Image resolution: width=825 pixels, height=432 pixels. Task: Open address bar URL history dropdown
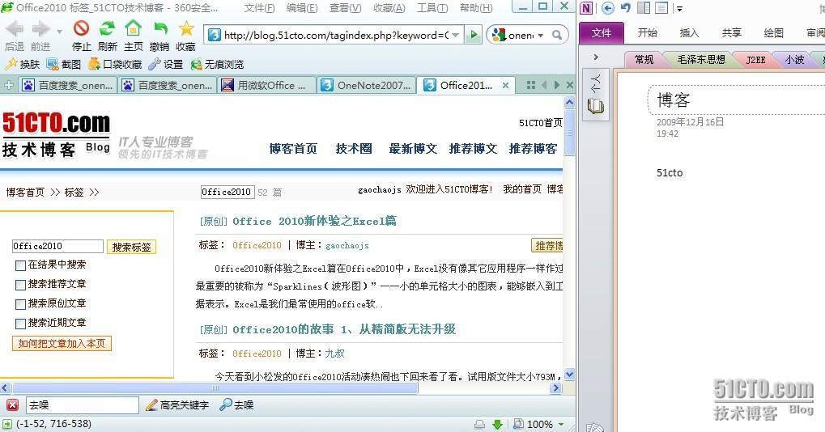click(456, 36)
